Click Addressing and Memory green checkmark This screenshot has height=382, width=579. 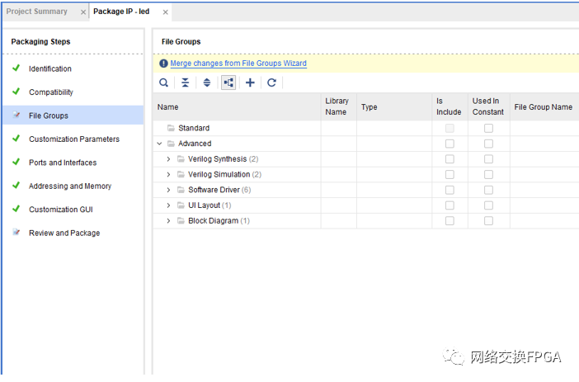(x=16, y=185)
